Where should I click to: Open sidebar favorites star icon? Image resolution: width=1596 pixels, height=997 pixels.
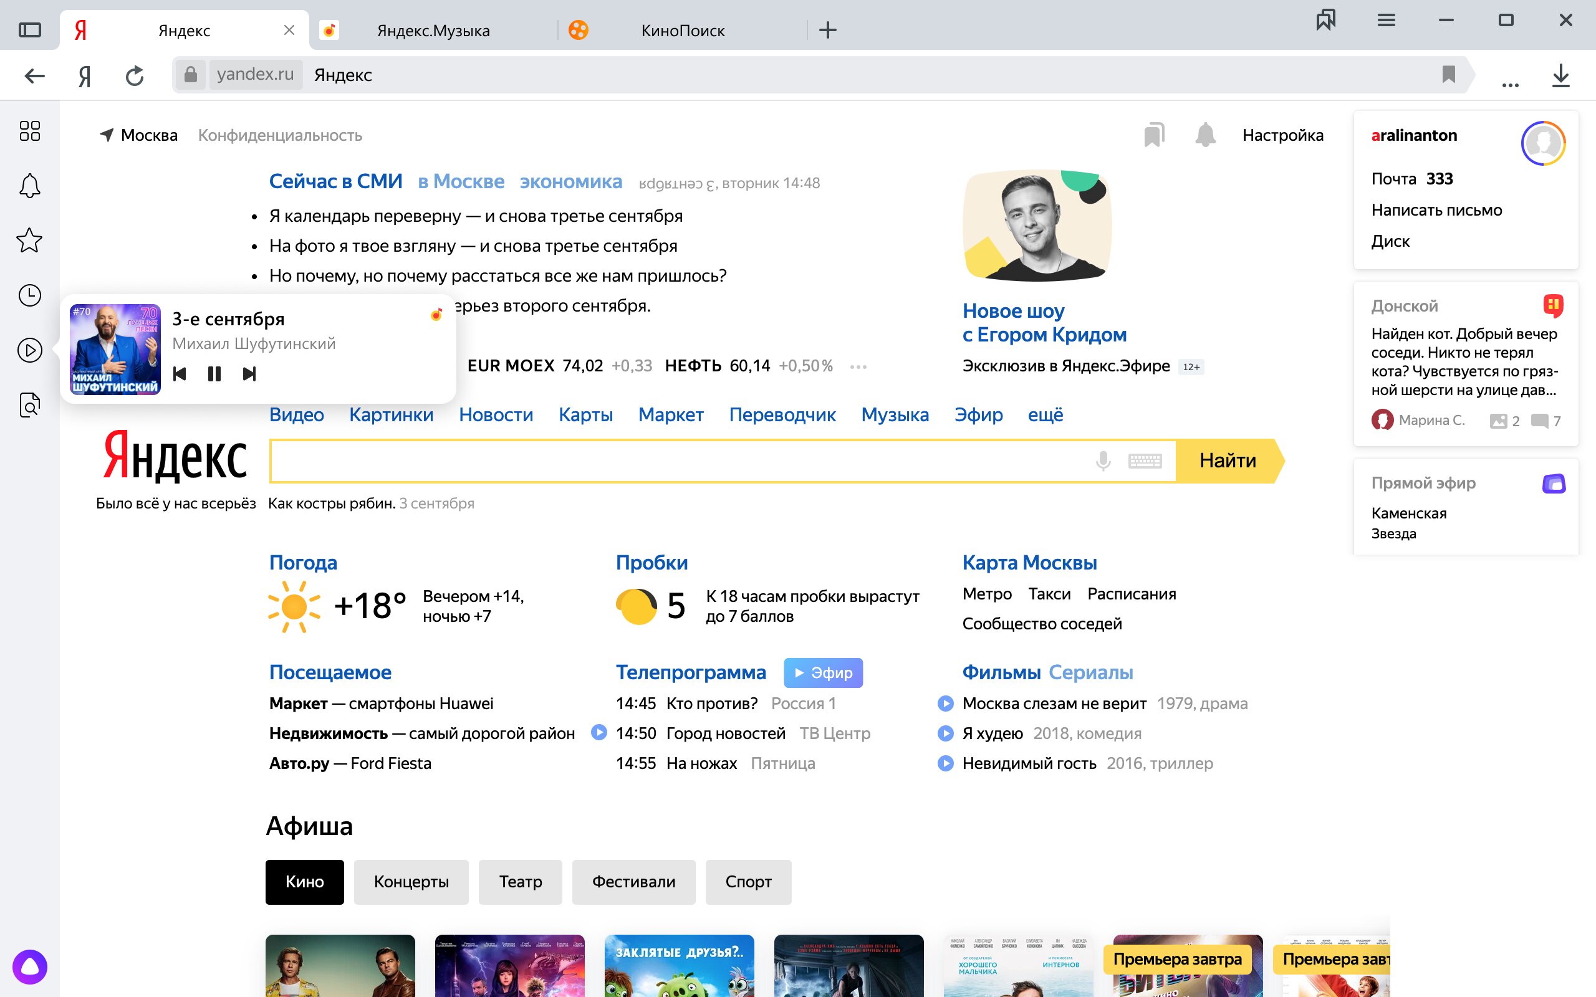(30, 240)
